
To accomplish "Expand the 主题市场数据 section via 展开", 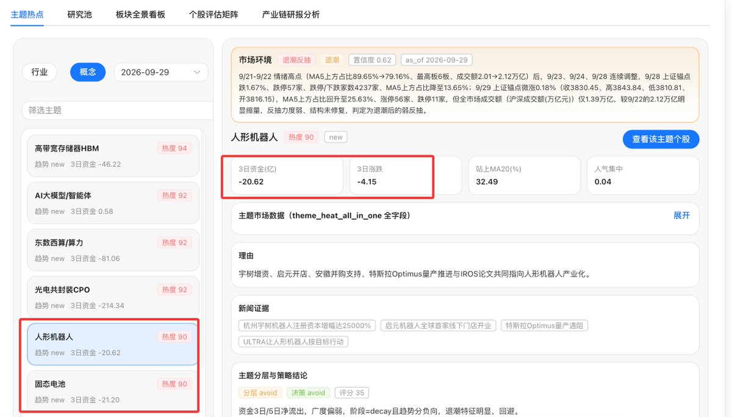I will (681, 216).
